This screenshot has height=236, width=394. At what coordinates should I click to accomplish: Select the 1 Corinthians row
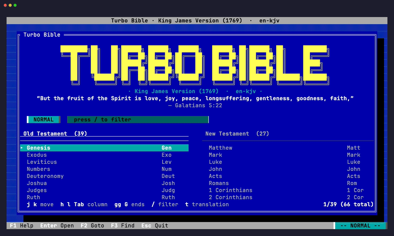pos(288,190)
